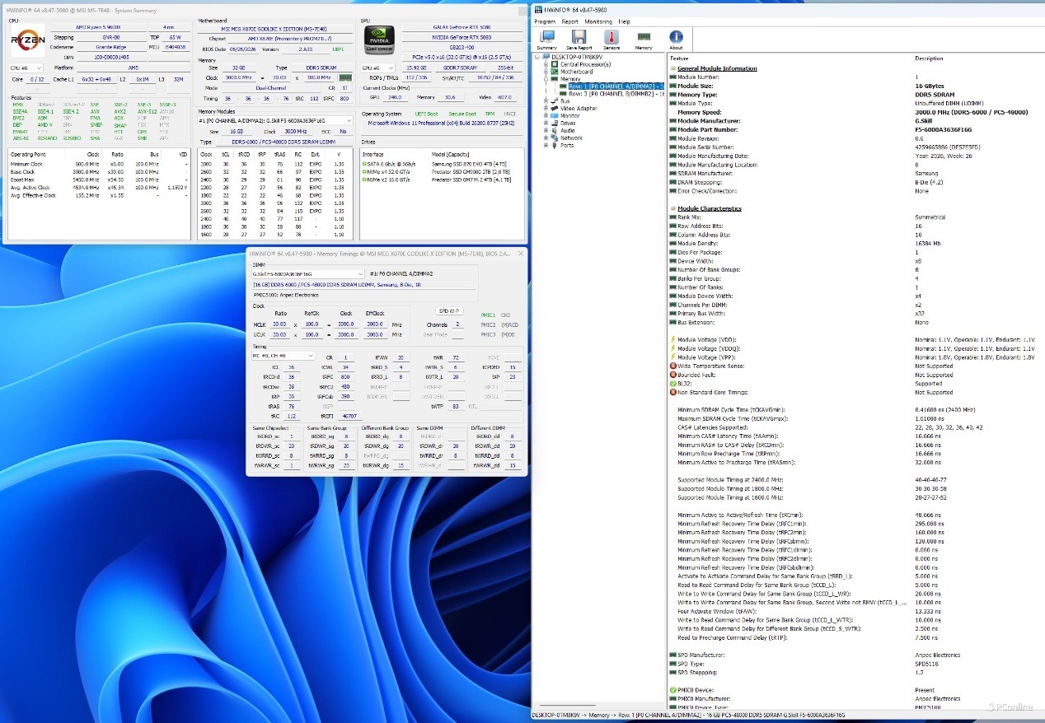Collapse the Memory tree node

[x=546, y=79]
